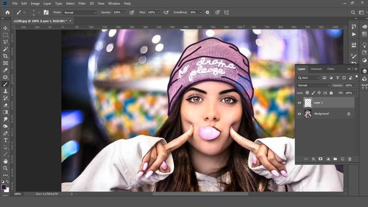The height and width of the screenshot is (207, 368).
Task: Pick the Eyedropper tool
Action: (6, 70)
